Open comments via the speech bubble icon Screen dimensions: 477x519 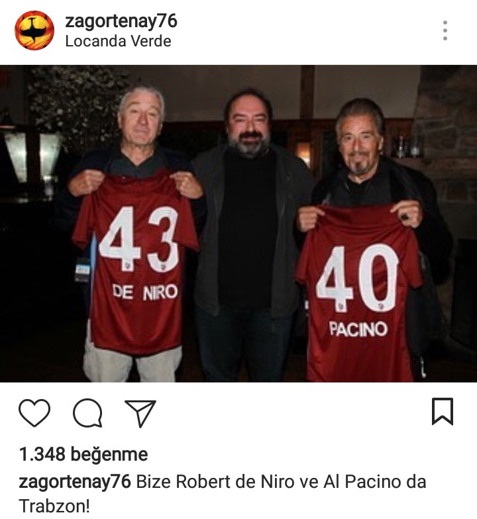pyautogui.click(x=87, y=412)
